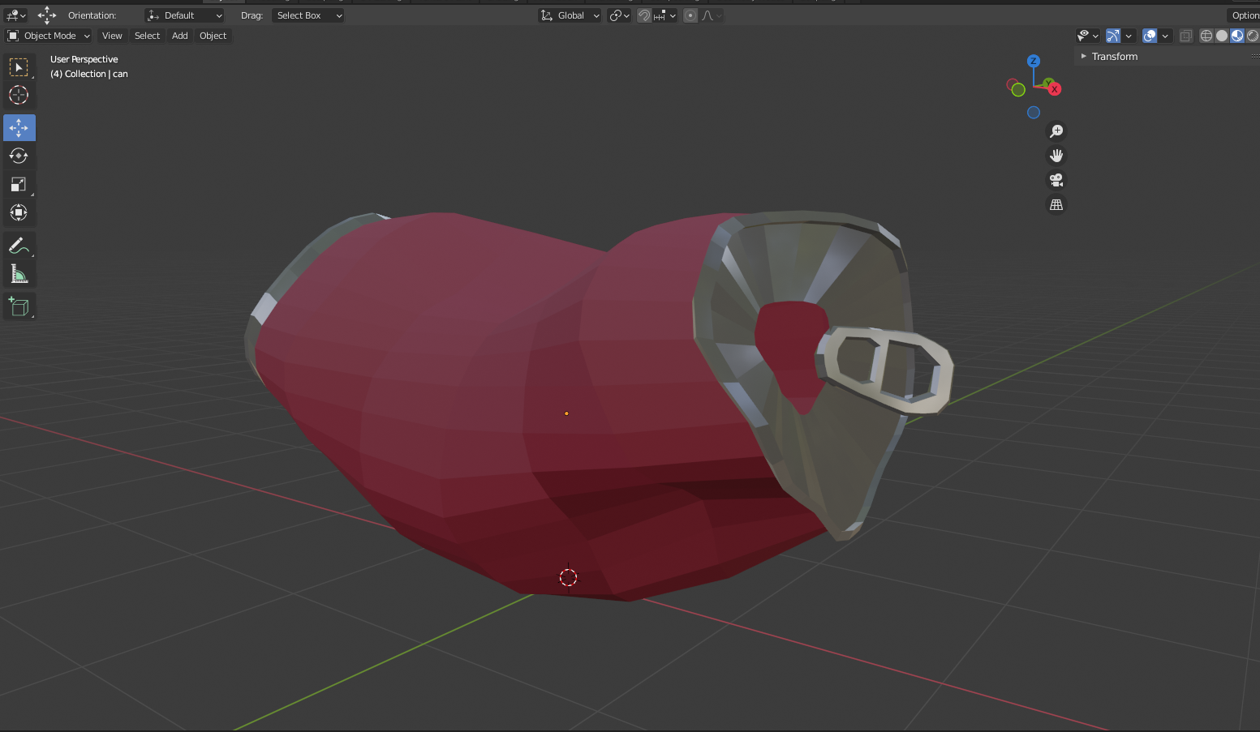Activate the Add Cube tool
1260x732 pixels.
pyautogui.click(x=19, y=306)
